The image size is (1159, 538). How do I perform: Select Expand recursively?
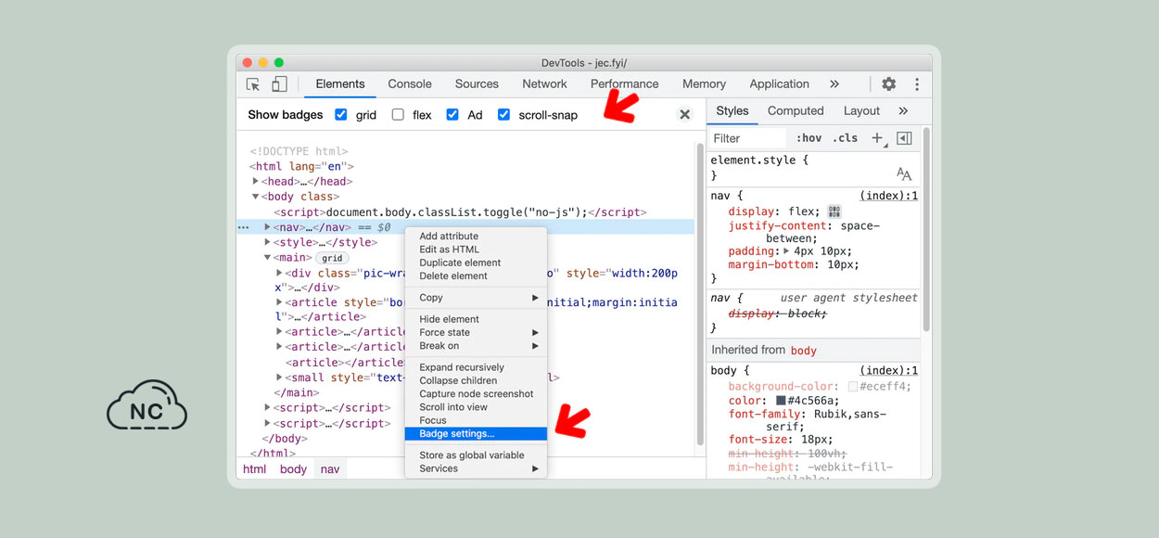click(x=477, y=367)
